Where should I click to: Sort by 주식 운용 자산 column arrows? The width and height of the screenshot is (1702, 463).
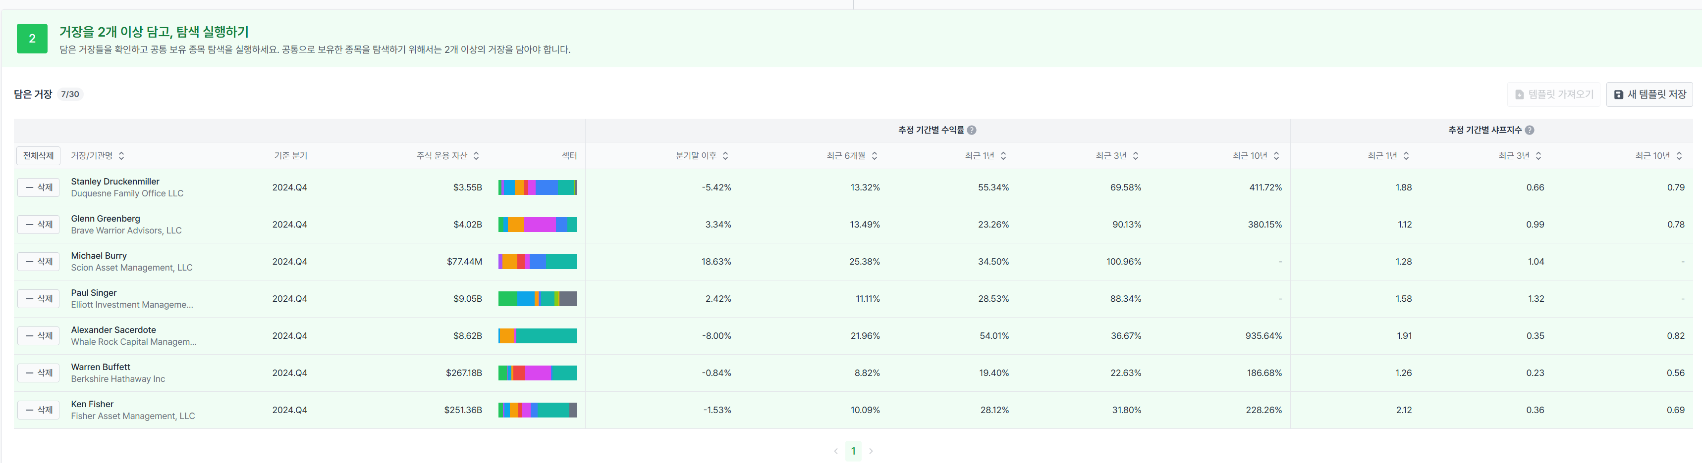coord(476,156)
